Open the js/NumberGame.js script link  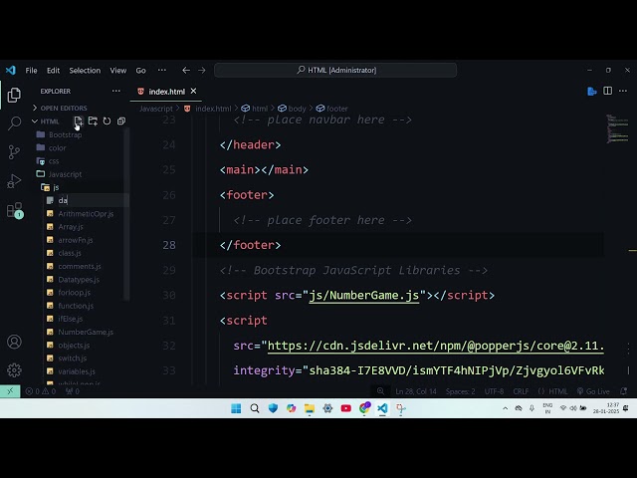(363, 295)
